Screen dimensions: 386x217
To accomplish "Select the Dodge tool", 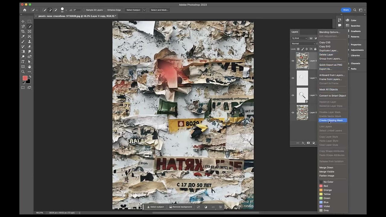I will click(x=23, y=57).
